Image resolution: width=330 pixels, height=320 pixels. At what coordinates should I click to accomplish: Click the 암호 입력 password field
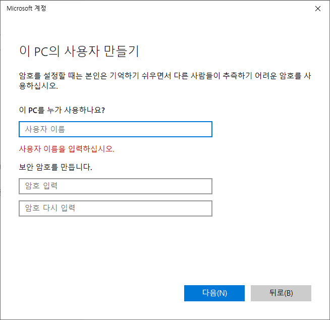[116, 186]
